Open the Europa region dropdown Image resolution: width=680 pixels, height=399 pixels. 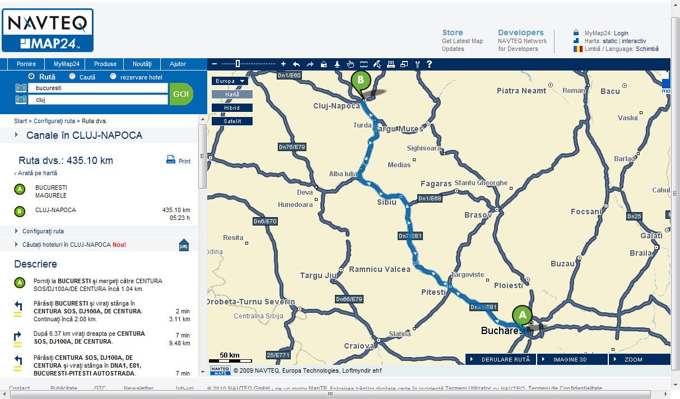(x=230, y=81)
